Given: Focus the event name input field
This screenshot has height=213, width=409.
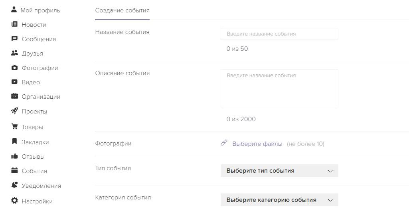Looking at the screenshot, I should click(279, 34).
